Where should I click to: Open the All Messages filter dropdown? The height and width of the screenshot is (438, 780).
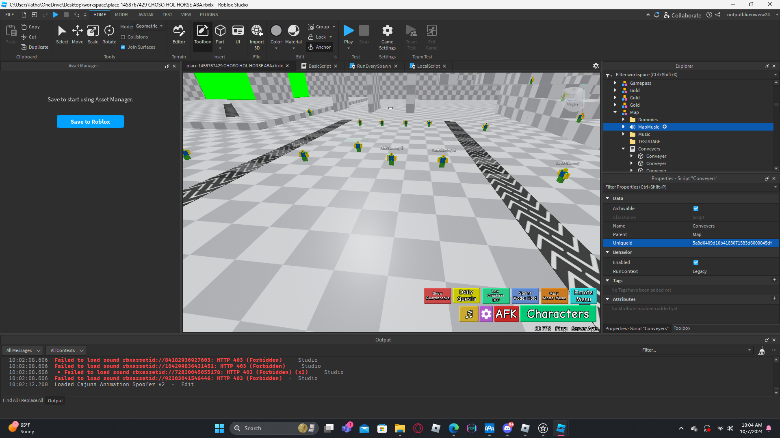pyautogui.click(x=23, y=350)
